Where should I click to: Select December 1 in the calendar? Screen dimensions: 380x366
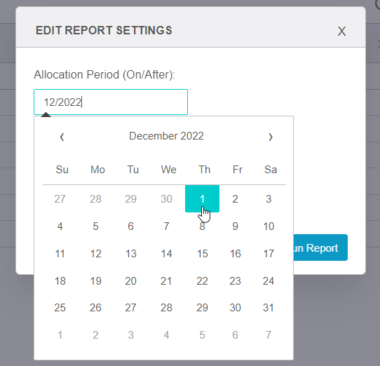pyautogui.click(x=202, y=198)
